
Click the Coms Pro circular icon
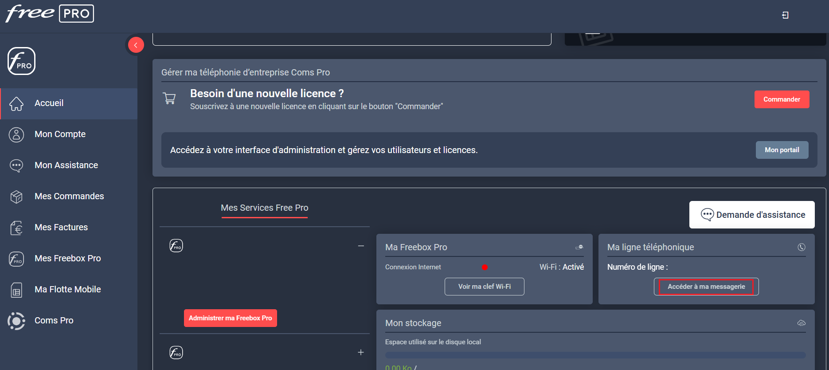[16, 321]
